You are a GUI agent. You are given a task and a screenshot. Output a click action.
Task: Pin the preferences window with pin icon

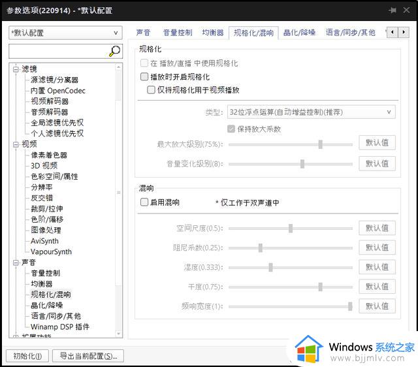pyautogui.click(x=392, y=10)
